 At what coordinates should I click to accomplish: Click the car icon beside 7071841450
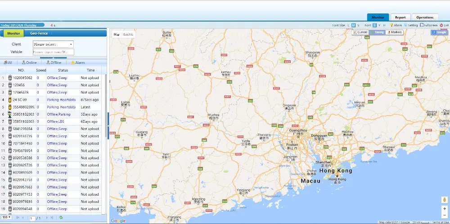click(10, 143)
